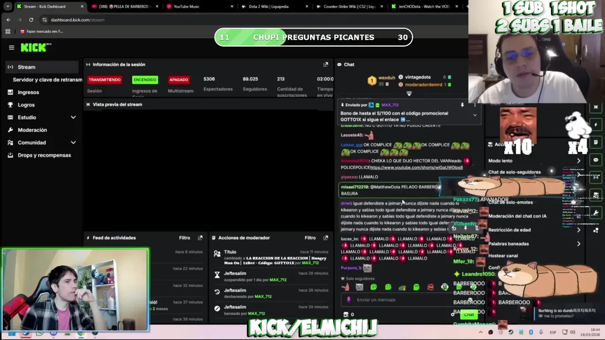Select the first pointing-hand emote in quick emotes

click(346, 287)
